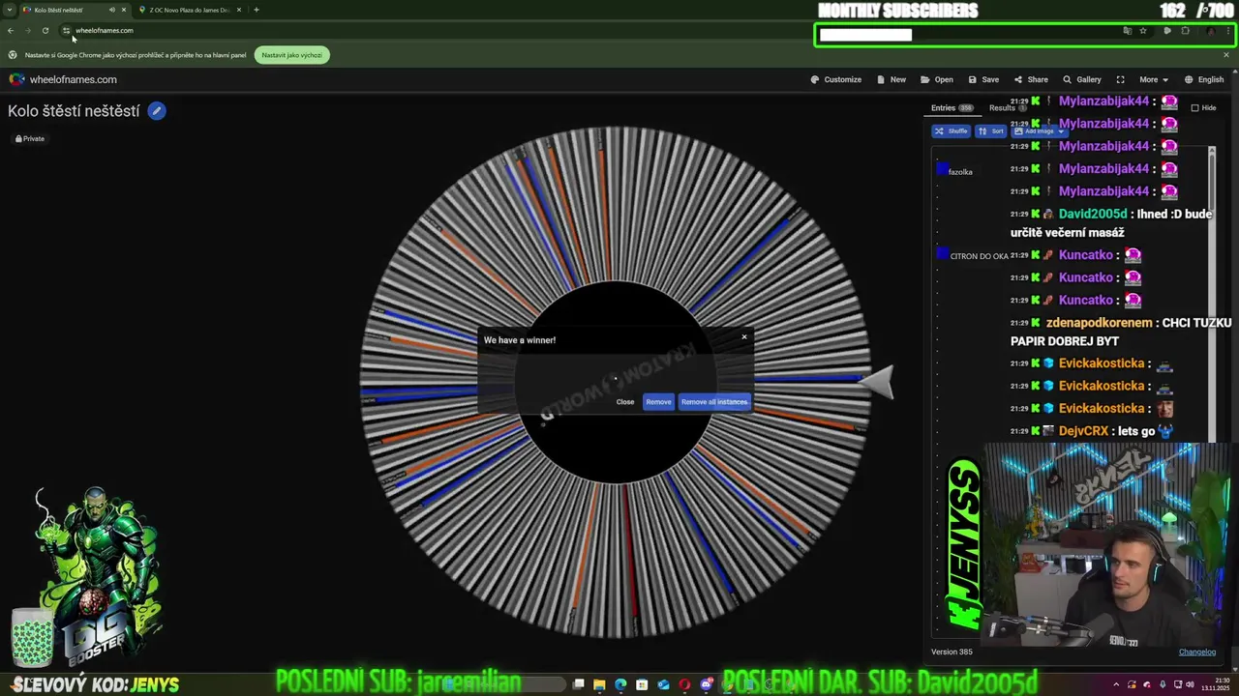
Task: Share the wheel
Action: pos(1031,79)
